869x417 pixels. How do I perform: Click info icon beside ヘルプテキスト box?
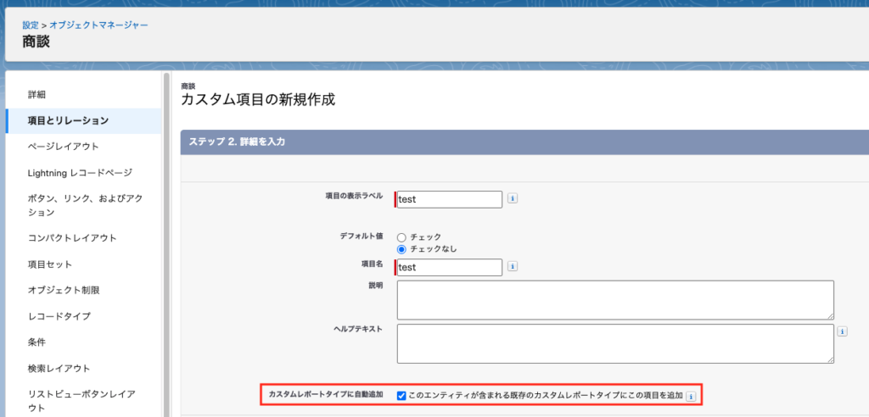(x=843, y=331)
